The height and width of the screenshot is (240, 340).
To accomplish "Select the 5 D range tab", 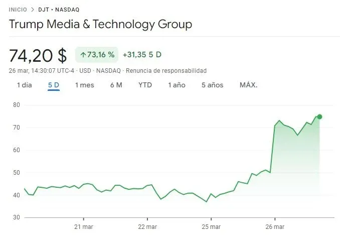I will [54, 85].
